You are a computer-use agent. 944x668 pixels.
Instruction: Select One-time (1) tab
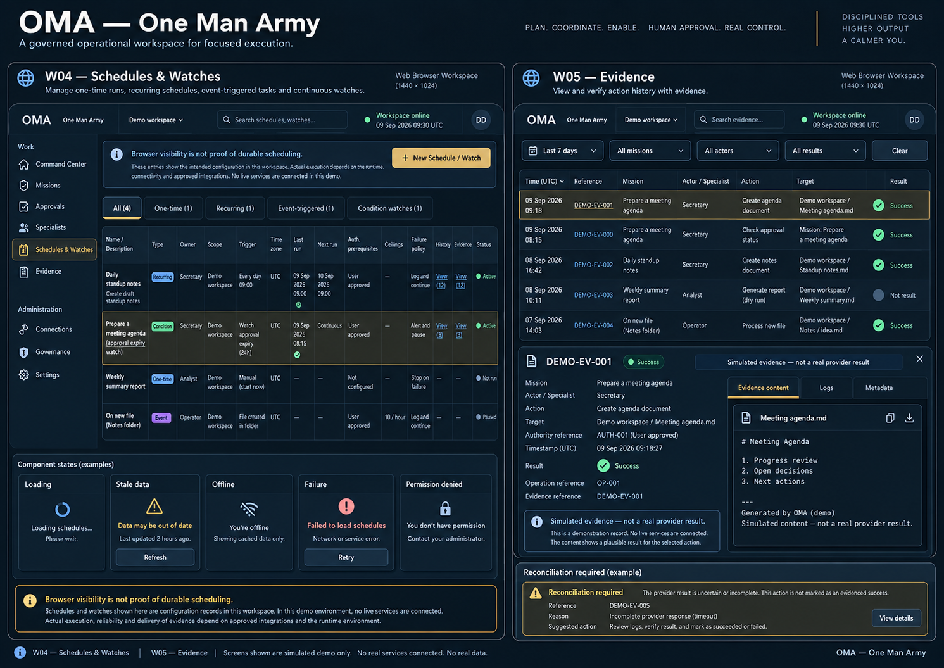tap(173, 208)
